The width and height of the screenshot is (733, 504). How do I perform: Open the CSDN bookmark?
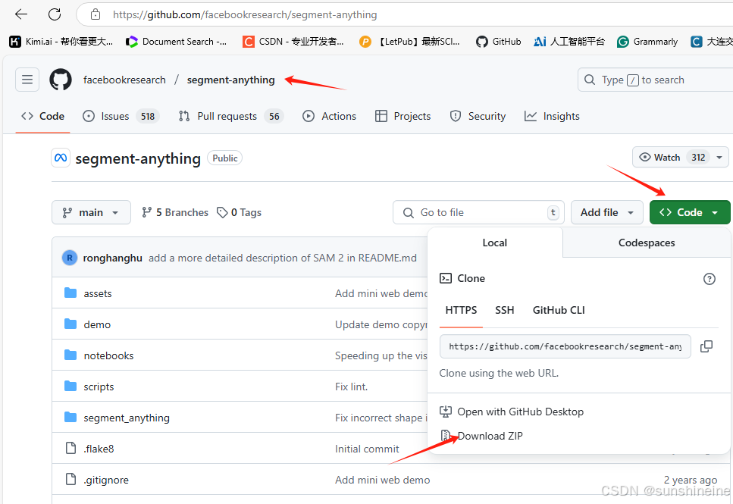click(x=293, y=42)
